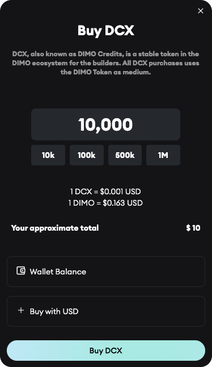212x367 pixels.
Task: Set the amount to the 1M preset
Action: [x=163, y=155]
